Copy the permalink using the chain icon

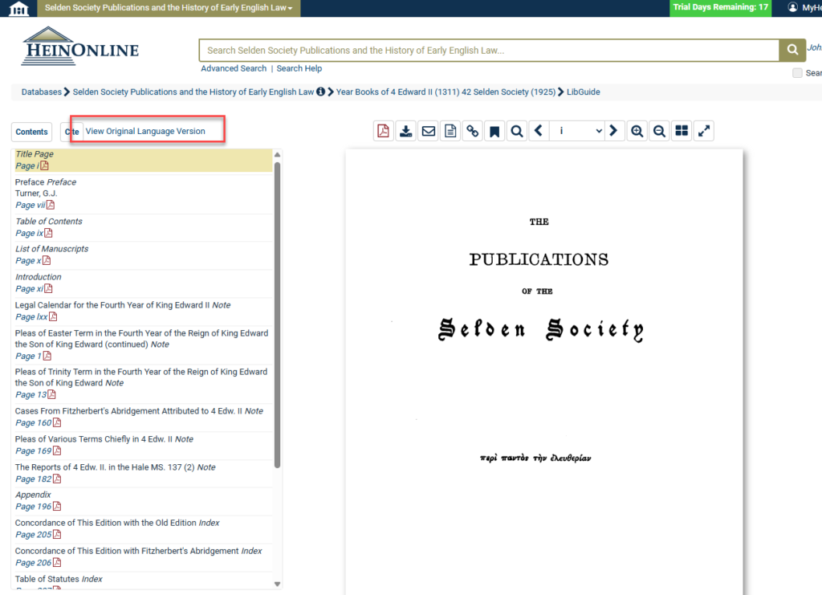click(473, 131)
